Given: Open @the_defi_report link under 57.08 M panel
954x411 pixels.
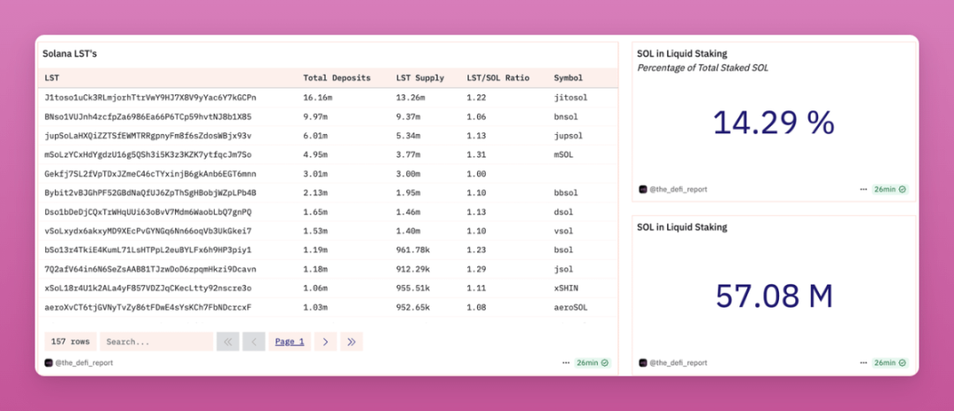Looking at the screenshot, I should 678,362.
